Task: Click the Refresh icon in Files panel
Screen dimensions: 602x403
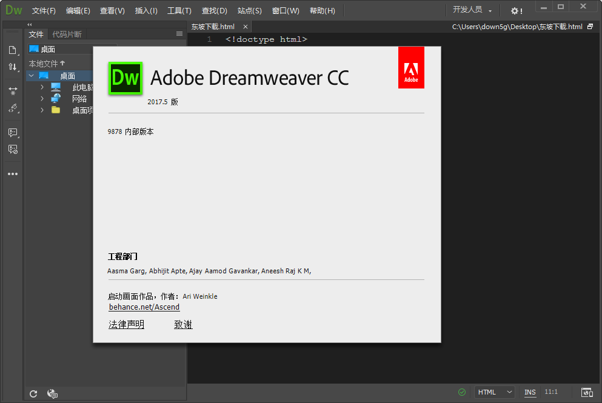Action: [33, 394]
